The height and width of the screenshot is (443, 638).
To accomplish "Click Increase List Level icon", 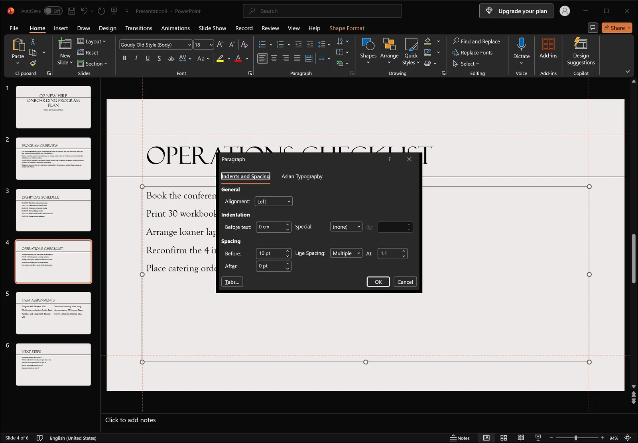I will tap(310, 44).
